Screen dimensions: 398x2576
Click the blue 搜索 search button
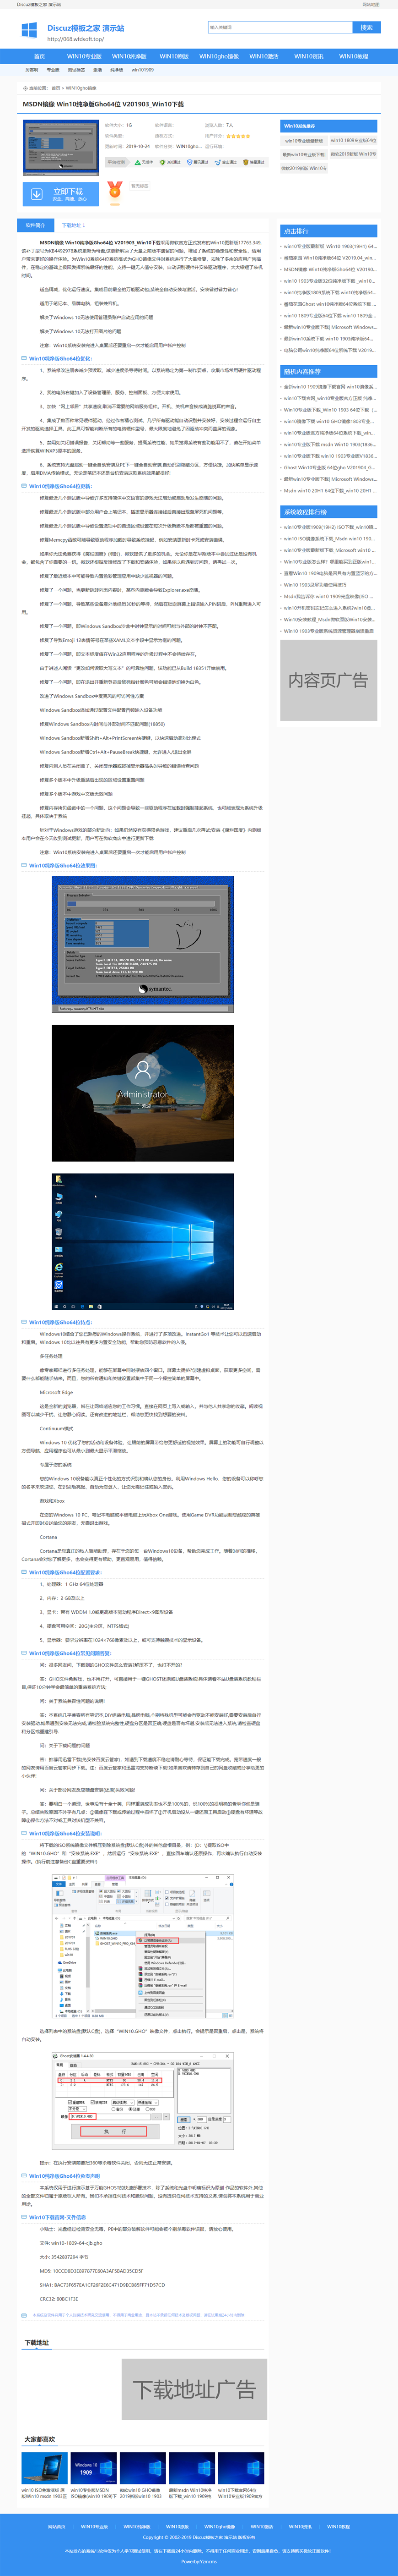point(366,27)
